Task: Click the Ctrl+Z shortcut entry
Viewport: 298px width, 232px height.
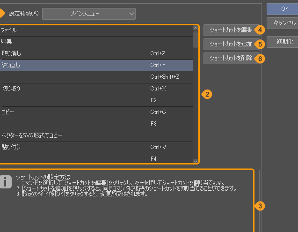Action: pyautogui.click(x=158, y=53)
